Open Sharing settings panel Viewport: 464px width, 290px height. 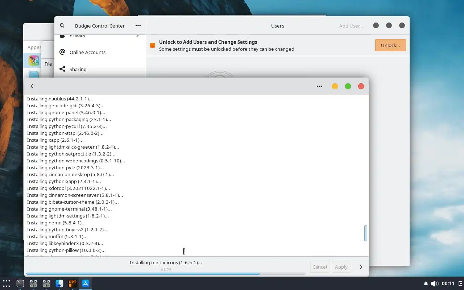pyautogui.click(x=100, y=69)
